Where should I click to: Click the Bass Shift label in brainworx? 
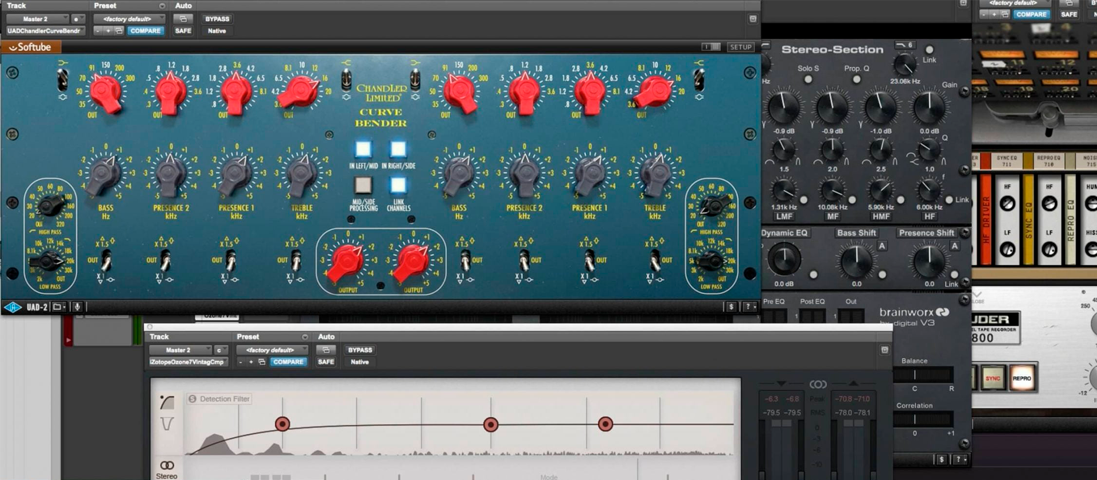pyautogui.click(x=856, y=233)
